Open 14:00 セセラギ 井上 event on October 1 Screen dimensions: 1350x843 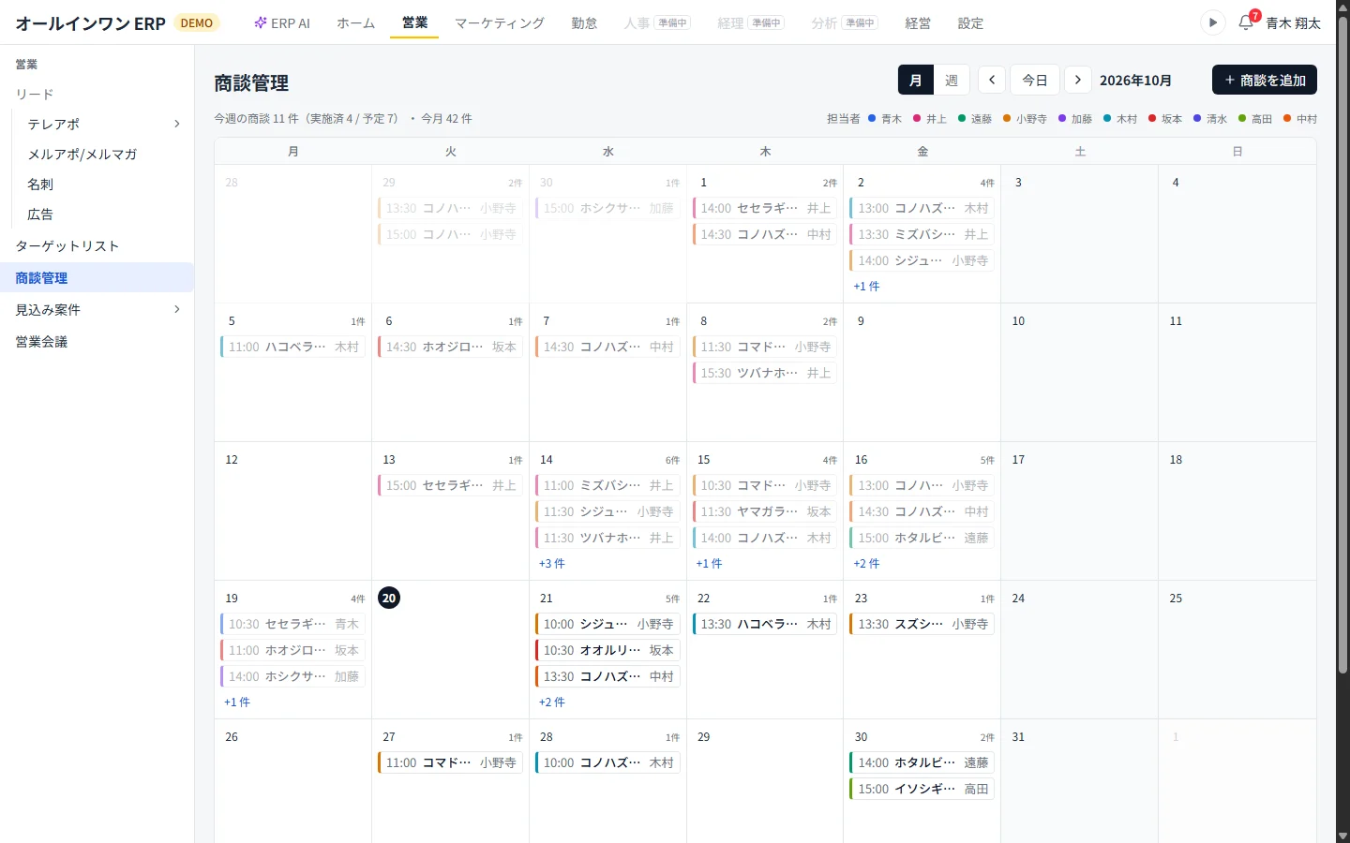click(765, 208)
